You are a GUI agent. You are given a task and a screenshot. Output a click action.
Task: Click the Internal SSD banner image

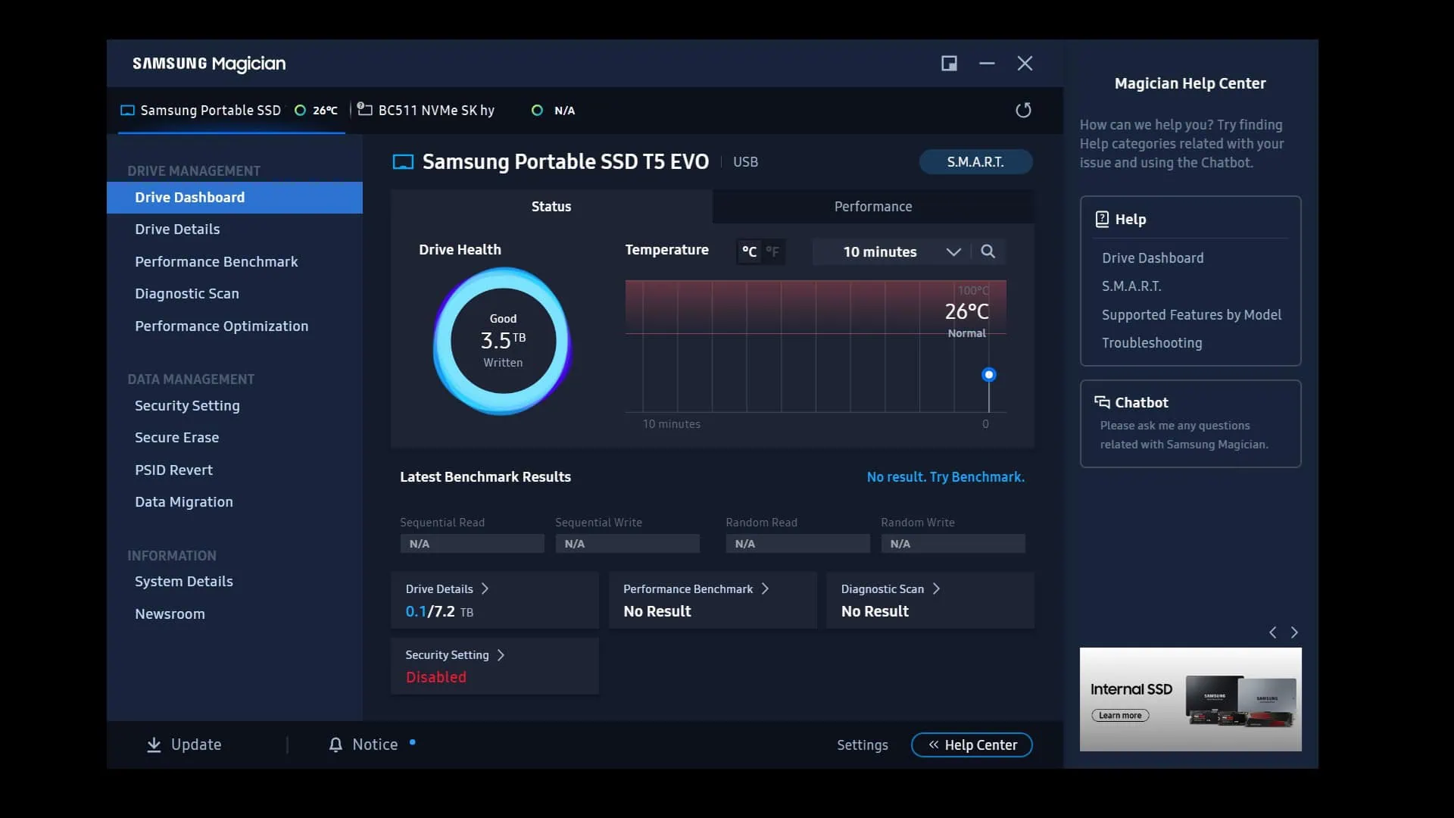pyautogui.click(x=1190, y=699)
